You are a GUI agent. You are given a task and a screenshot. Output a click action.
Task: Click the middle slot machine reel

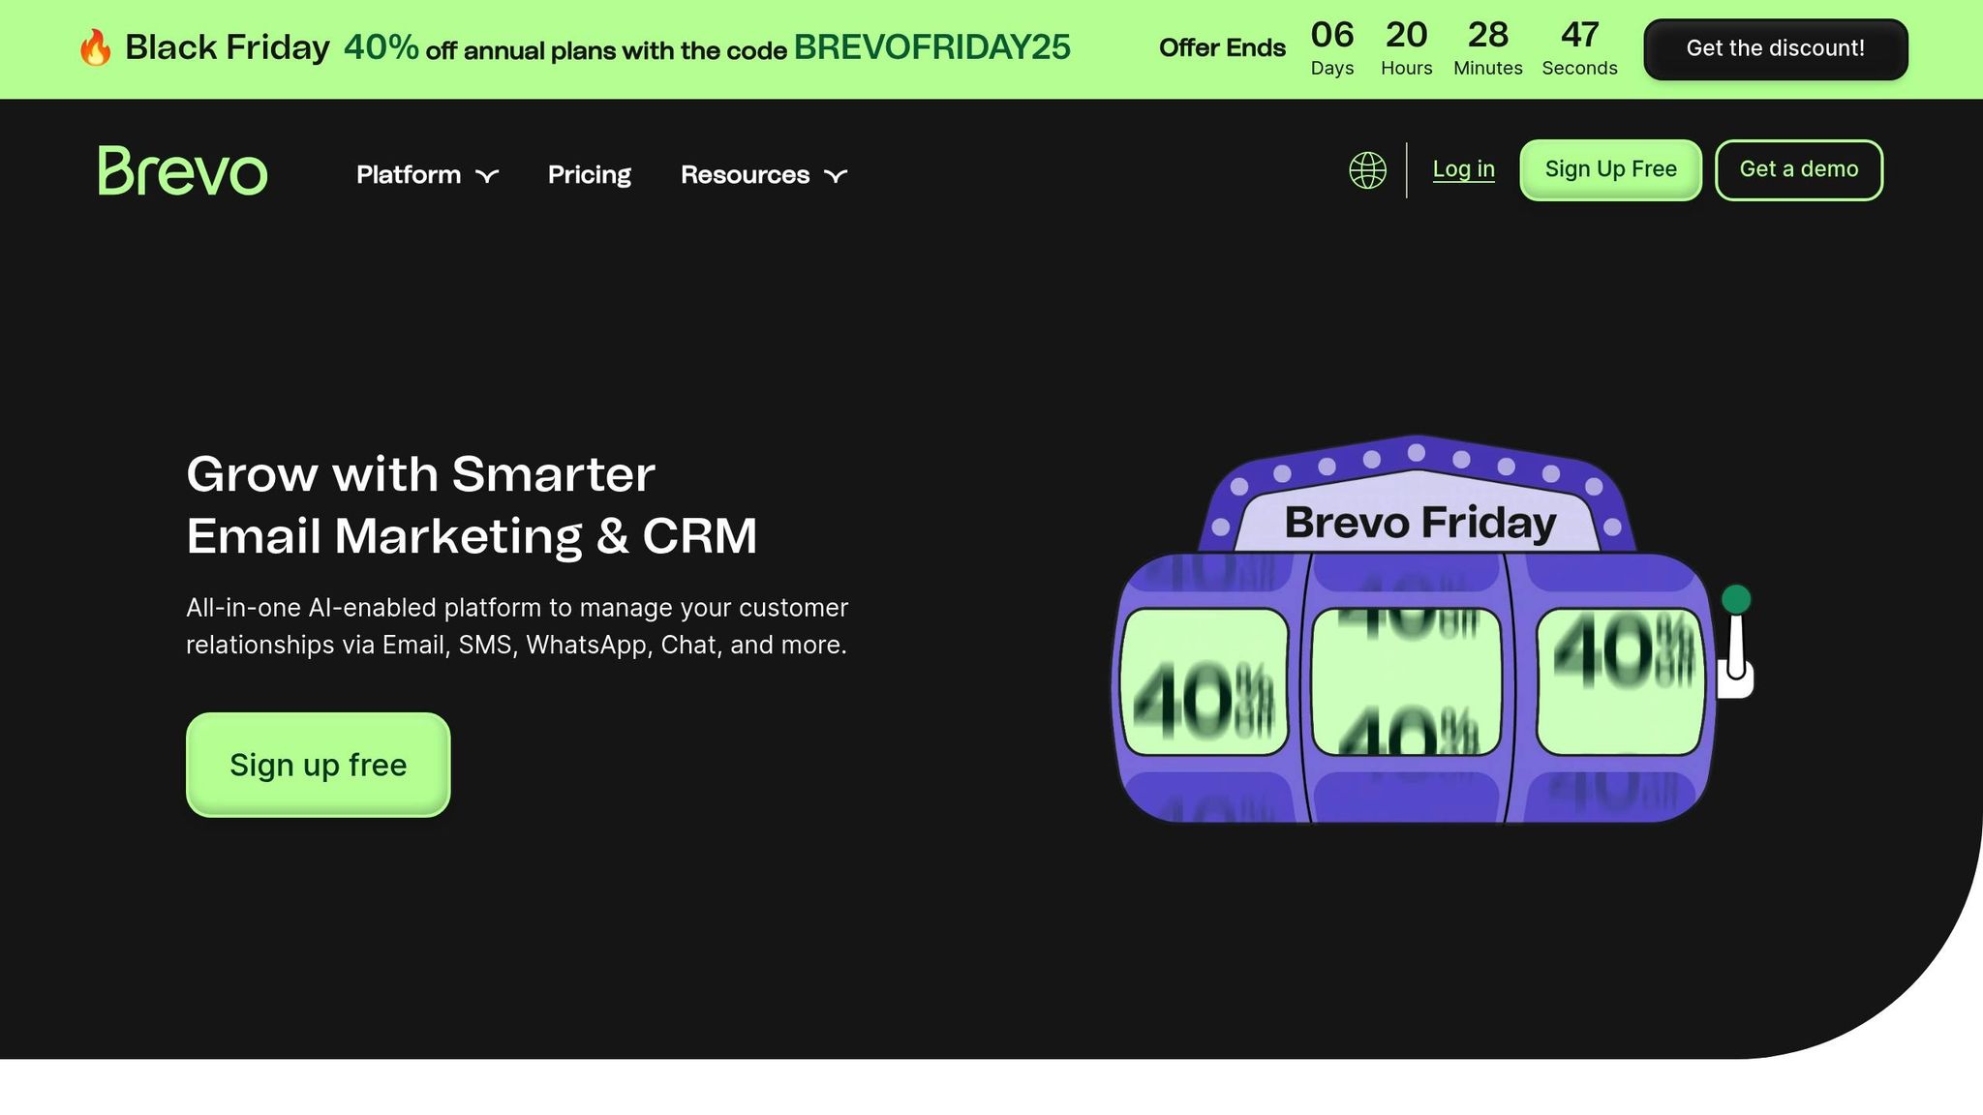1406,681
